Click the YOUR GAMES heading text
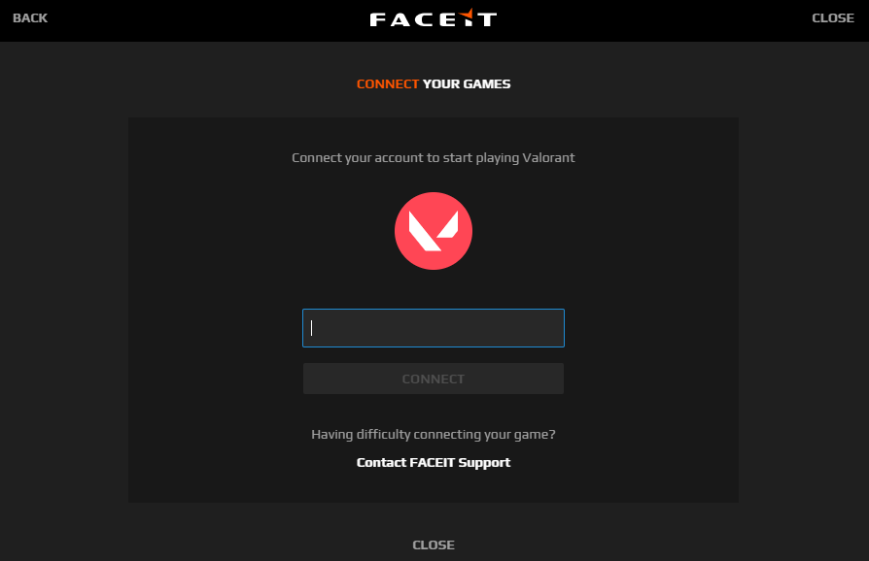 coord(467,84)
